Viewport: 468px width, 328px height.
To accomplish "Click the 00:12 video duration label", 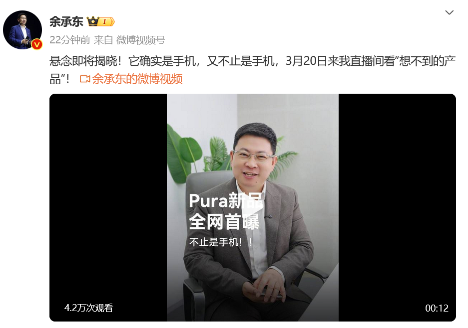I will click(x=437, y=308).
